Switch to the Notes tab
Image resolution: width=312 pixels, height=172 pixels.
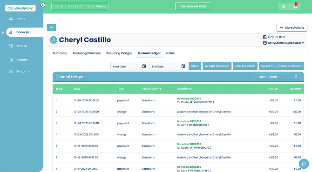[x=170, y=53]
